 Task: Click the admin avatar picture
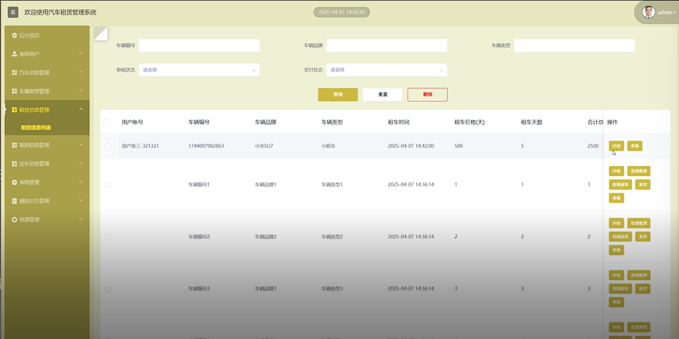coord(648,12)
